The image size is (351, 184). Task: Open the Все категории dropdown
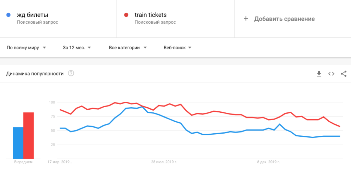(x=128, y=48)
